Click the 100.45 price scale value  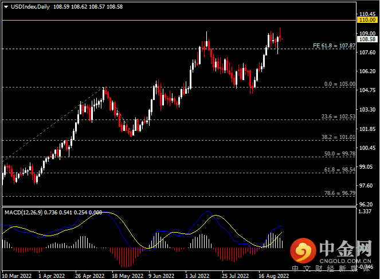pos(367,148)
